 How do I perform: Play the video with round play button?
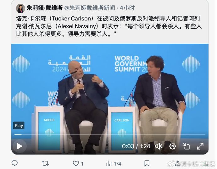19,146
